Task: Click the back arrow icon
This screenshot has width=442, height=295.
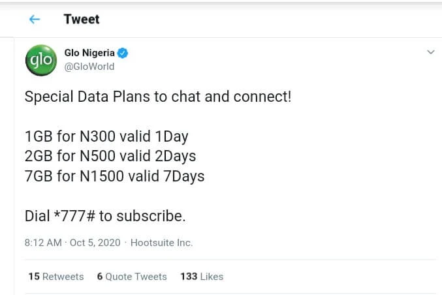Action: click(35, 20)
